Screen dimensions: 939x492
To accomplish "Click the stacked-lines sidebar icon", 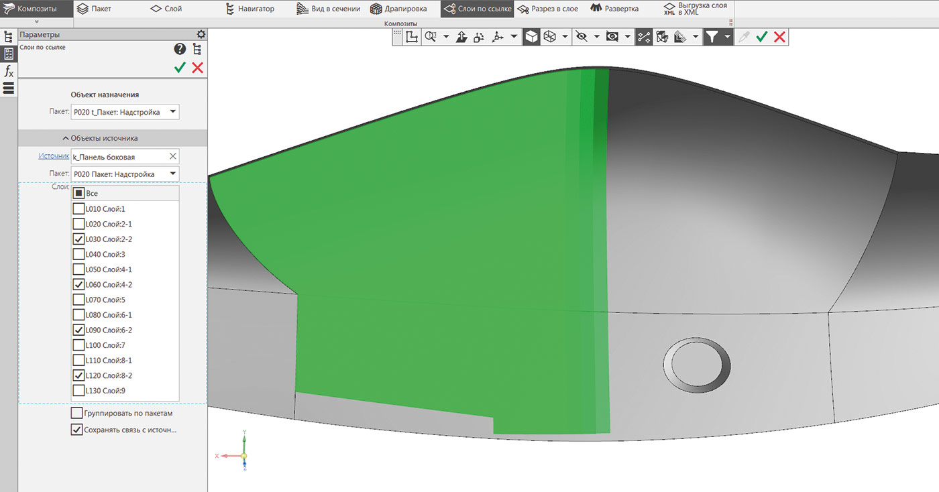I will (x=9, y=88).
